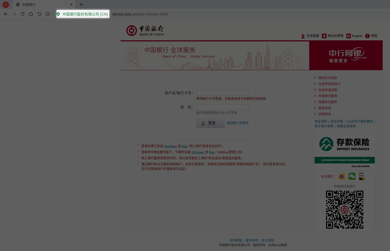Open 在线客服 online service link
The width and height of the screenshot is (390, 251).
313,36
